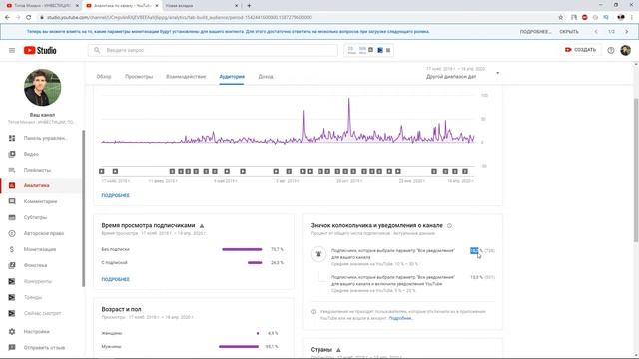
Task: Click the bell icon in the notifications card
Action: (x=319, y=254)
